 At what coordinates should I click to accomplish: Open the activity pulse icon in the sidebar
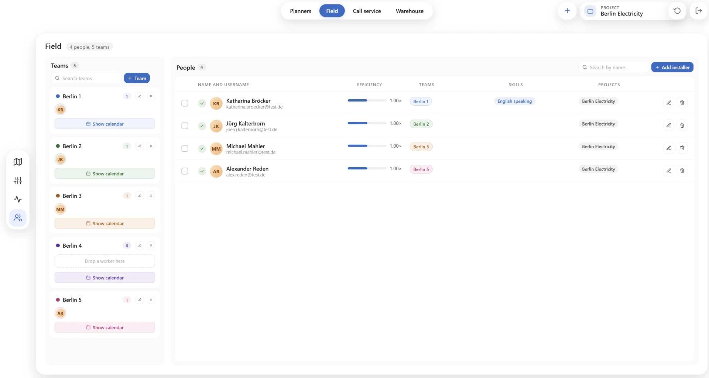coord(18,199)
